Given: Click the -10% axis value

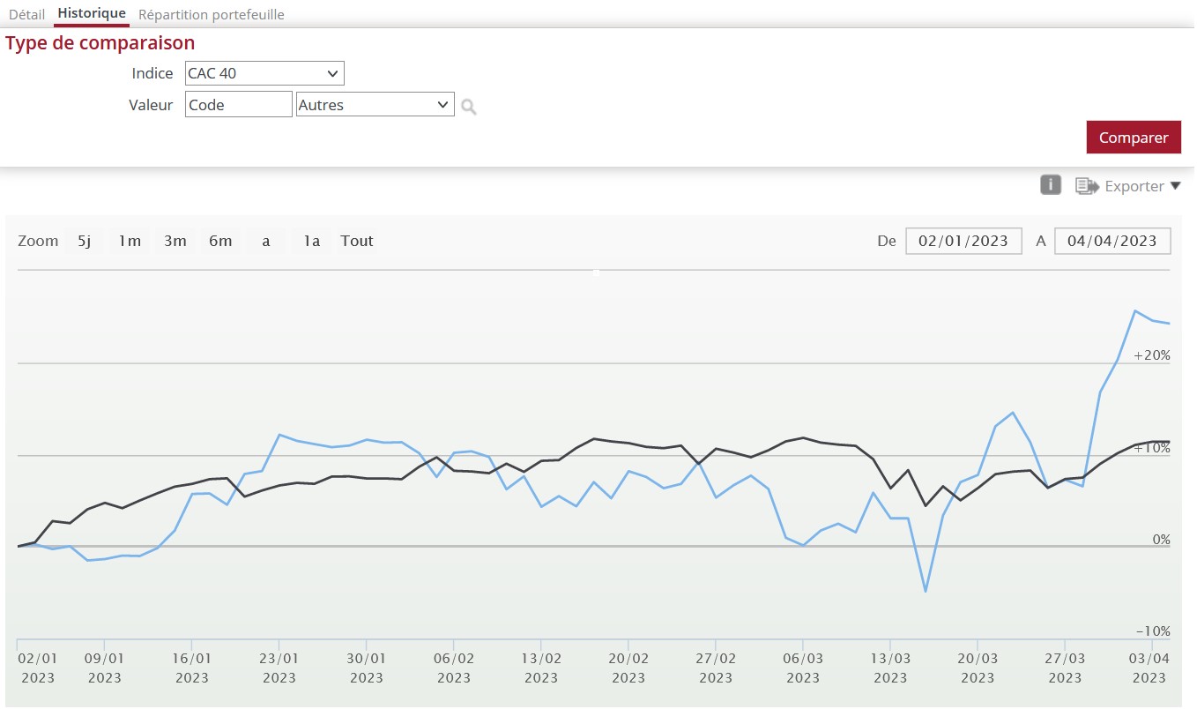Looking at the screenshot, I should tap(1153, 631).
